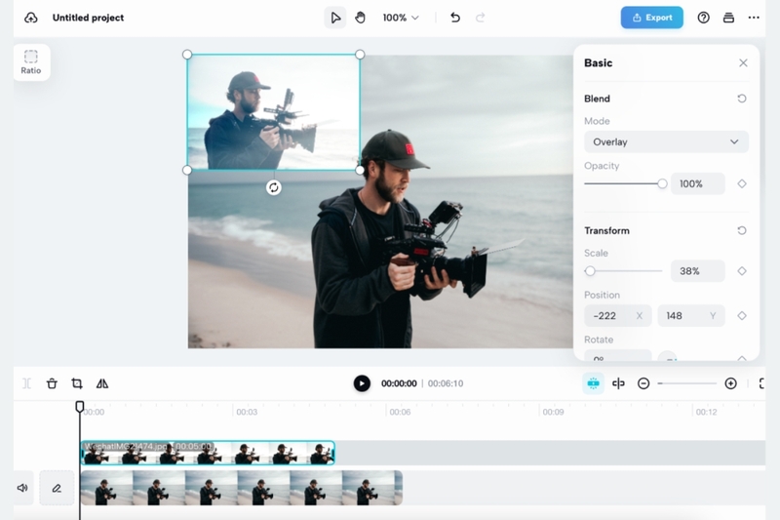The height and width of the screenshot is (520, 780).
Task: Zoom out the timeline with minus icon
Action: 643,383
